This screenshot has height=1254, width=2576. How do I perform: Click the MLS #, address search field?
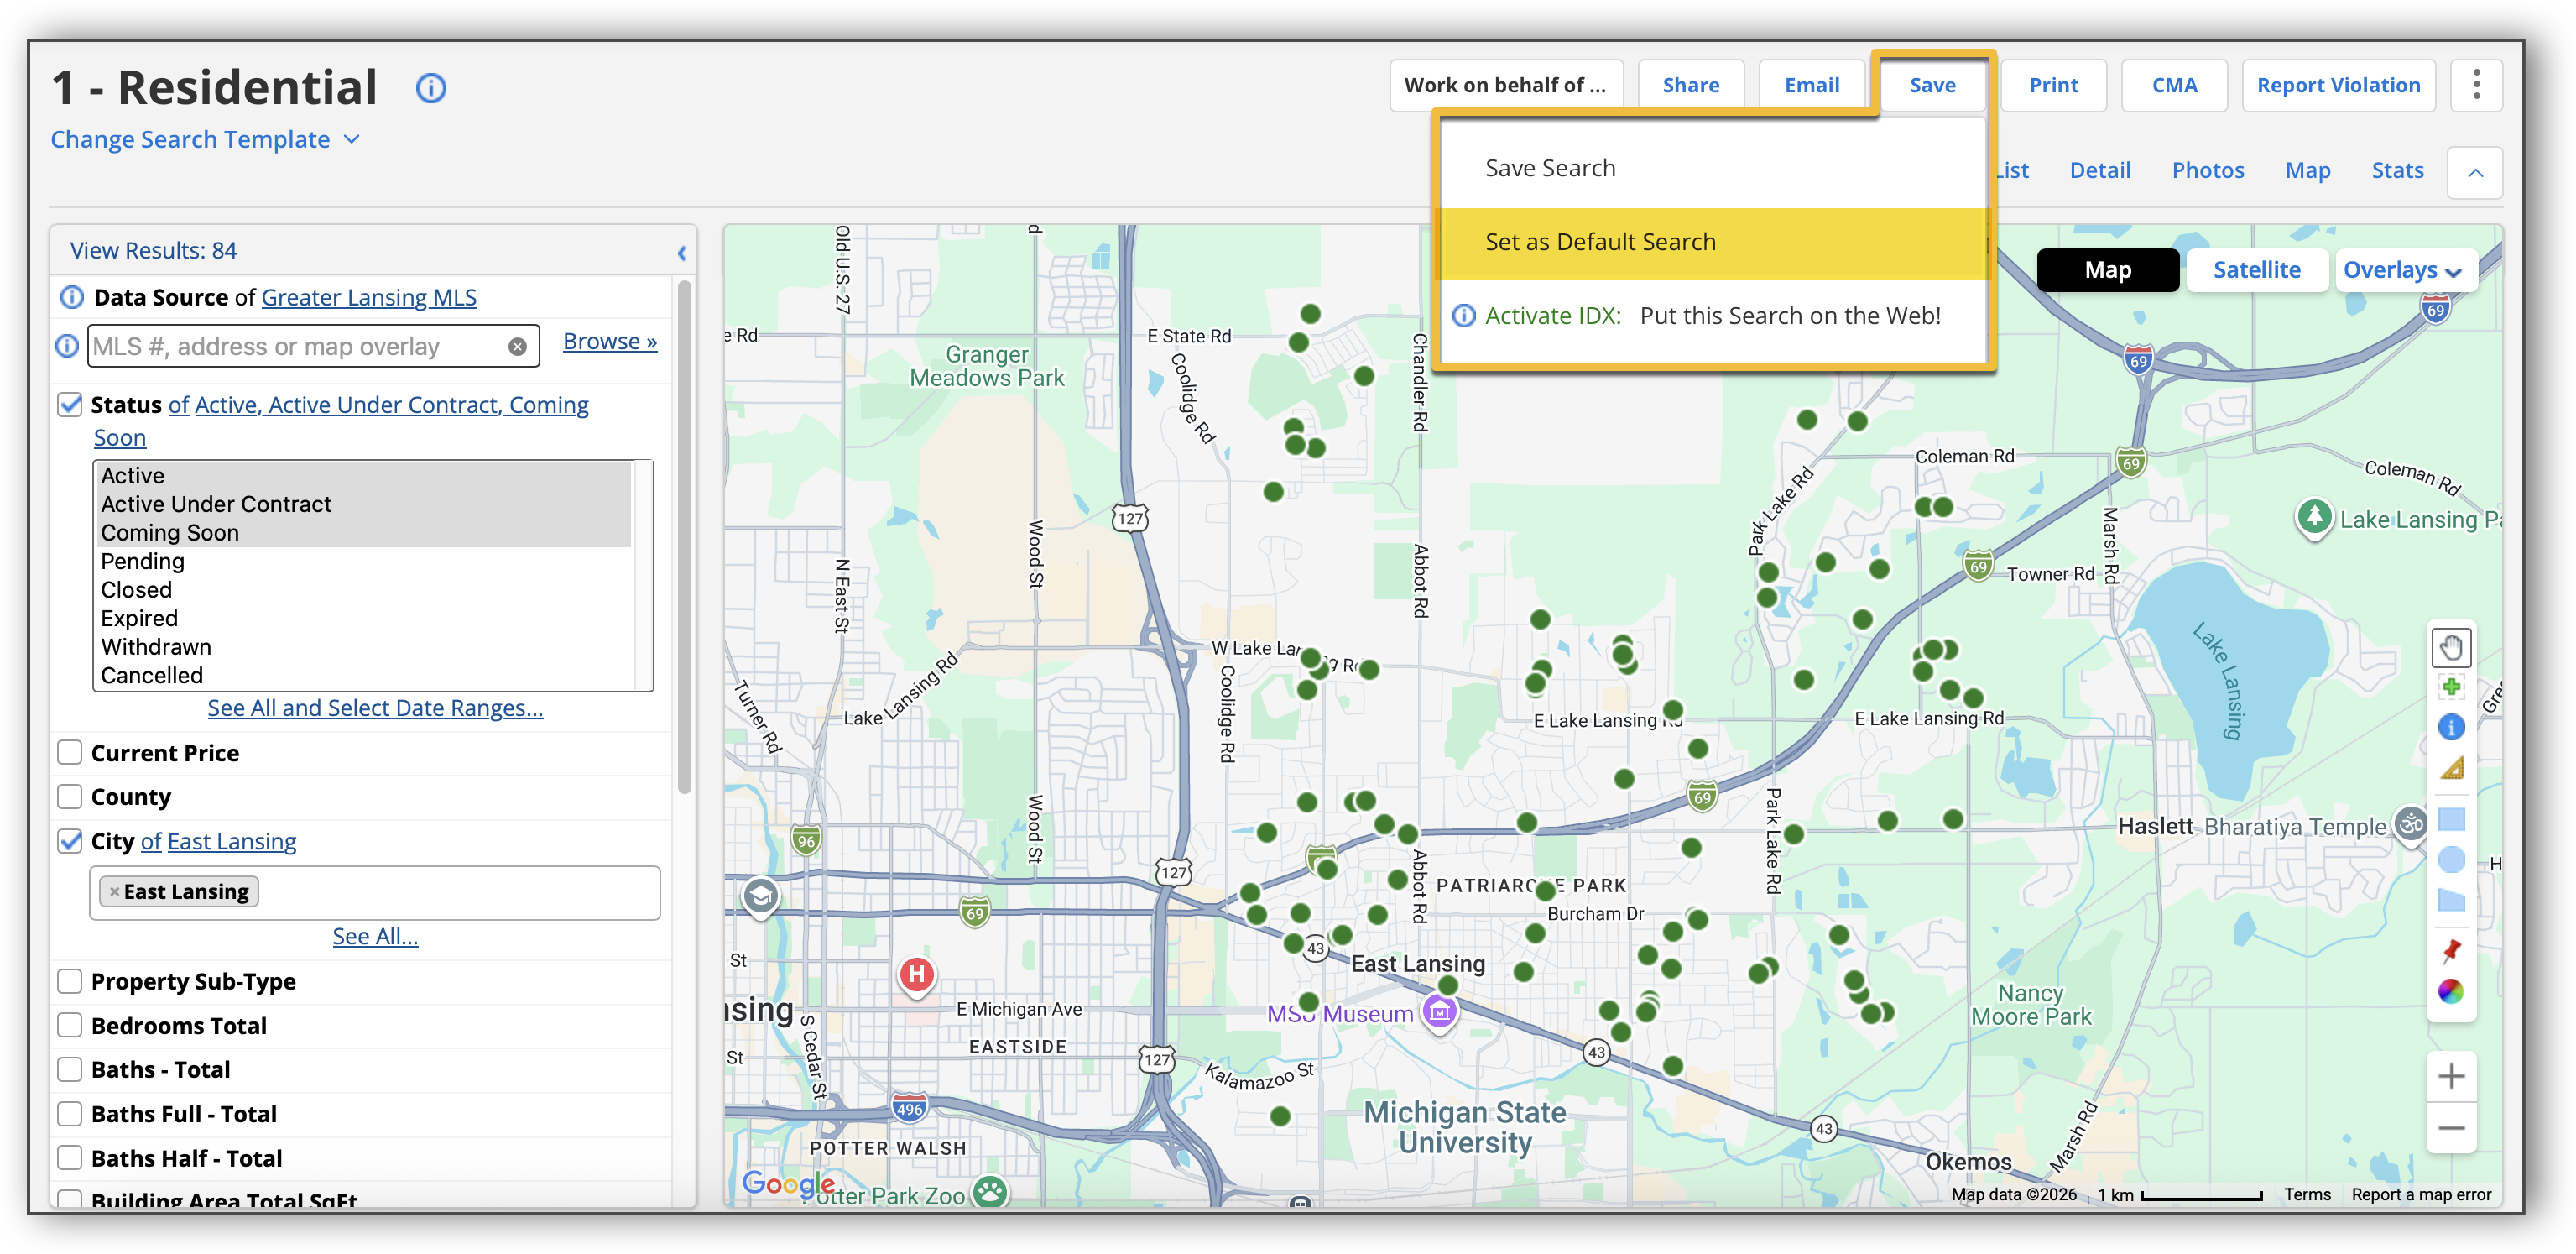[x=313, y=346]
